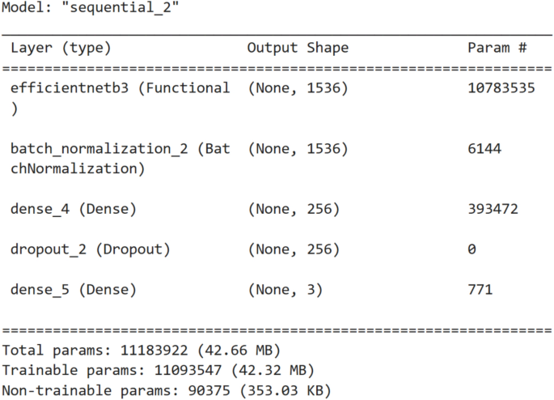Image resolution: width=554 pixels, height=400 pixels.
Task: Select the batch_normalization_2 layer name
Action: pos(120,149)
